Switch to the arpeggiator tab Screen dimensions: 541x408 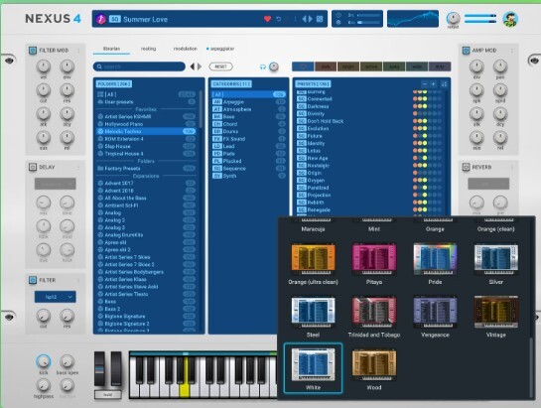tap(222, 49)
